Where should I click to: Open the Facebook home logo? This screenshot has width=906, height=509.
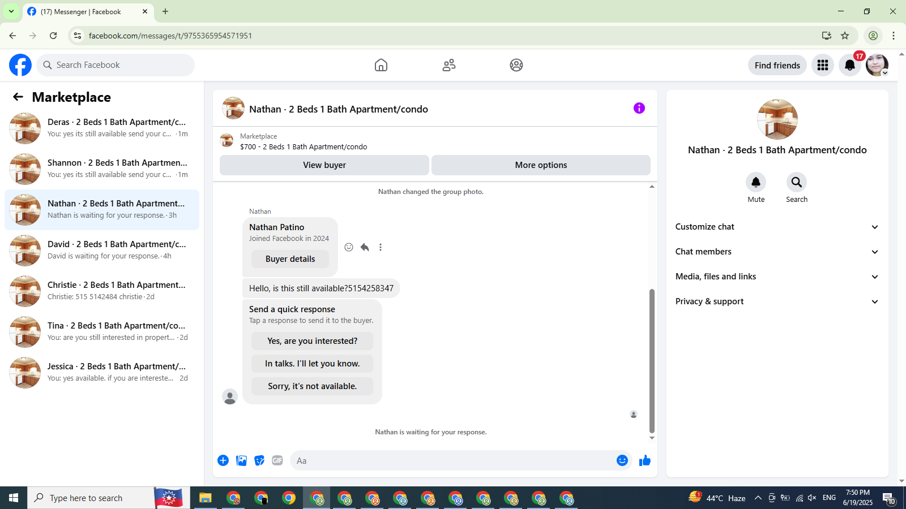(20, 65)
